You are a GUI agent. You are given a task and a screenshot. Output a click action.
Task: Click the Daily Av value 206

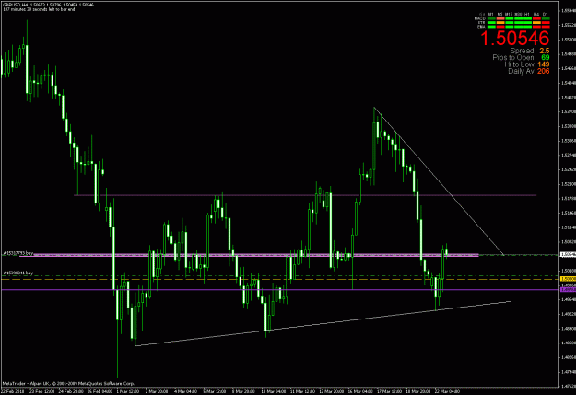click(x=544, y=71)
